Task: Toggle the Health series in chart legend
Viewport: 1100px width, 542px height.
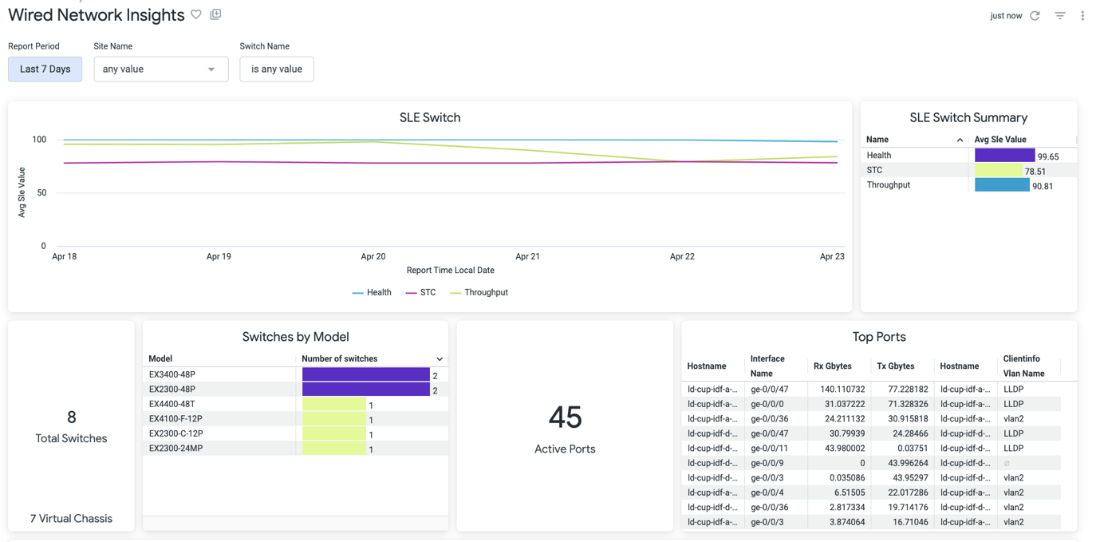Action: [x=372, y=293]
